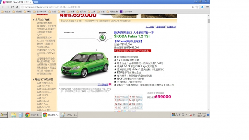Open the 工具 bookmark folder

pos(91,11)
